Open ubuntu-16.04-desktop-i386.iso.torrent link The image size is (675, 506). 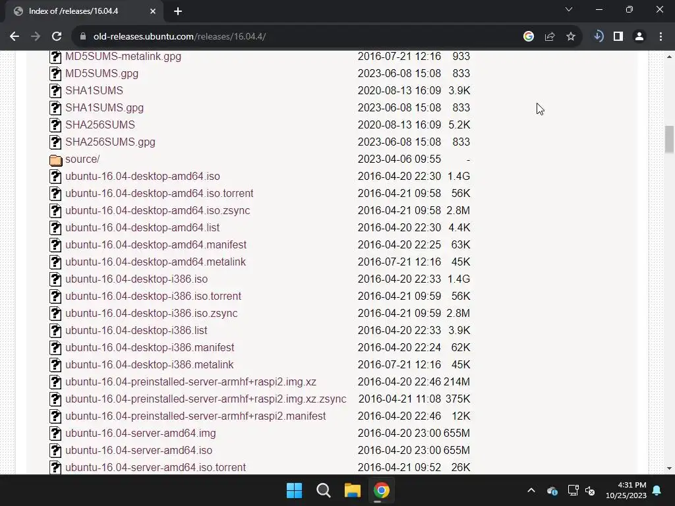click(153, 296)
